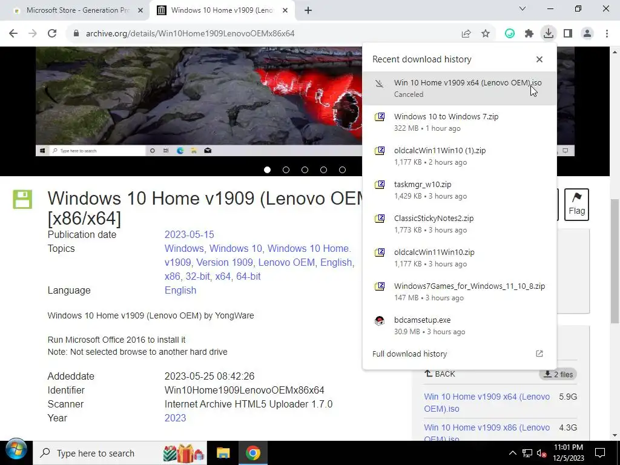Open ClassicStickyNotes2.zip download entry

point(460,224)
